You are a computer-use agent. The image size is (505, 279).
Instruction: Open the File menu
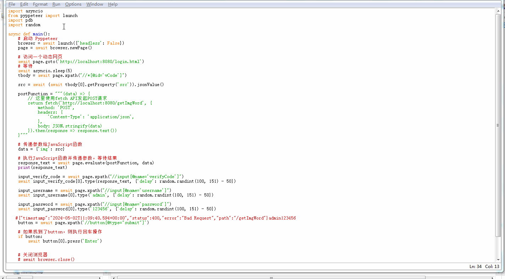pyautogui.click(x=12, y=4)
